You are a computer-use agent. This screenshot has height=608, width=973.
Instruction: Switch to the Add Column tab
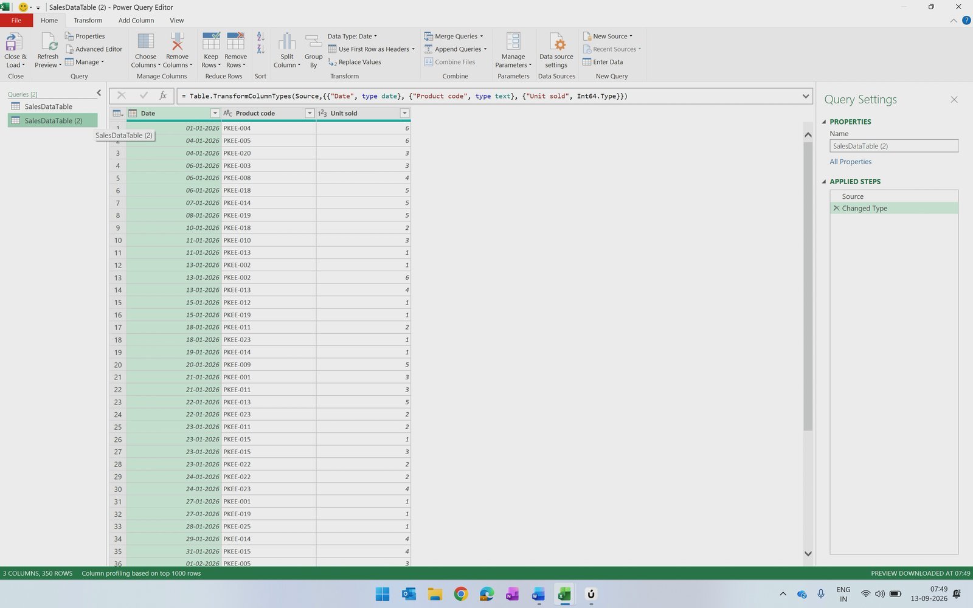click(x=136, y=21)
